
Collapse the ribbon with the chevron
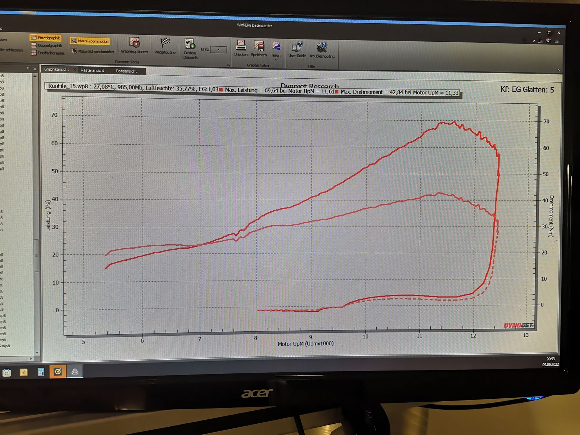[559, 70]
